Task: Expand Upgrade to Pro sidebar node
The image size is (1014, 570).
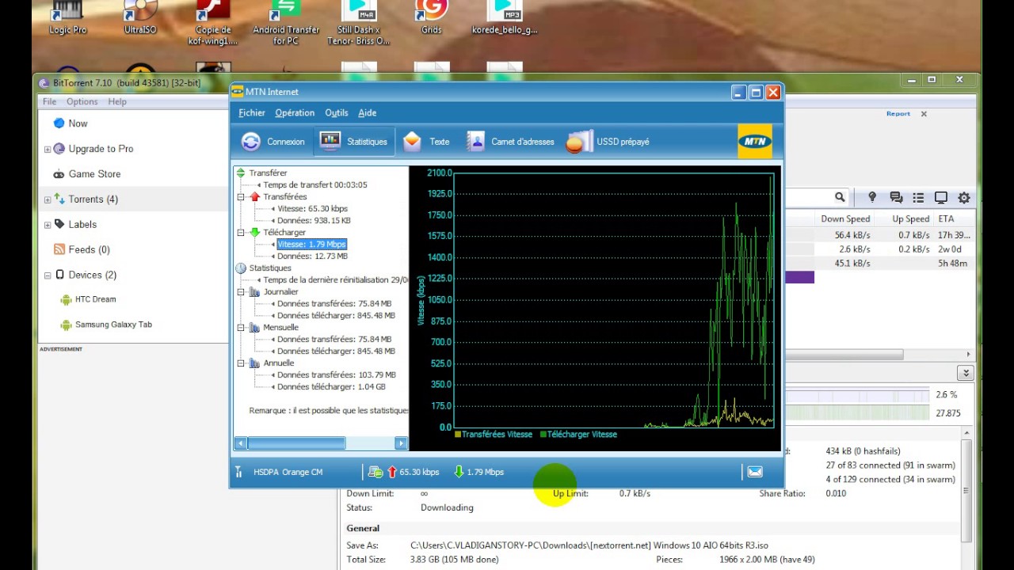Action: (x=48, y=149)
